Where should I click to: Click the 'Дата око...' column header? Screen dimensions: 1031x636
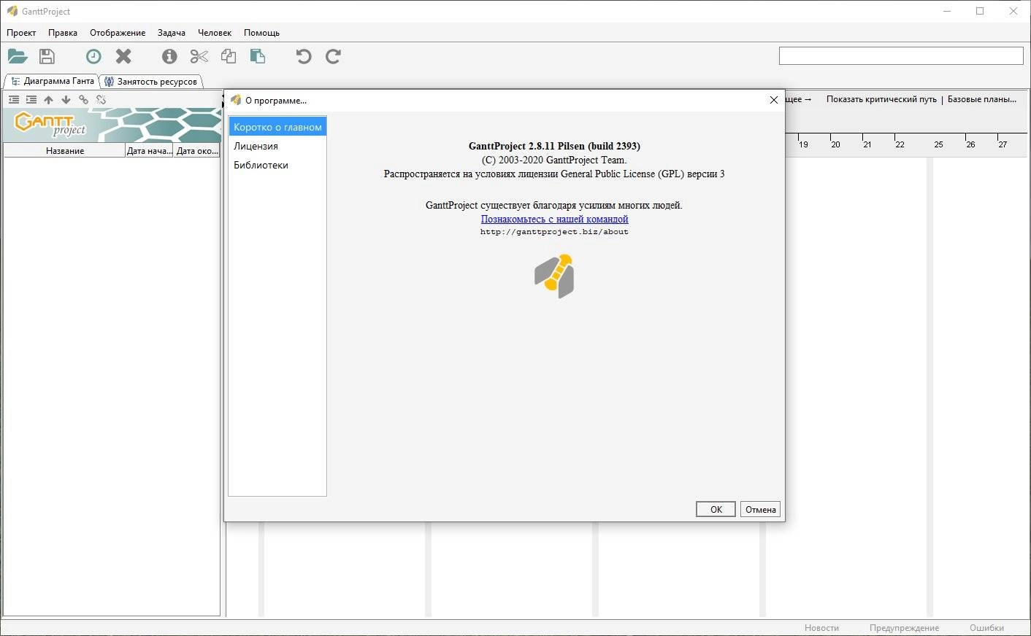click(197, 151)
